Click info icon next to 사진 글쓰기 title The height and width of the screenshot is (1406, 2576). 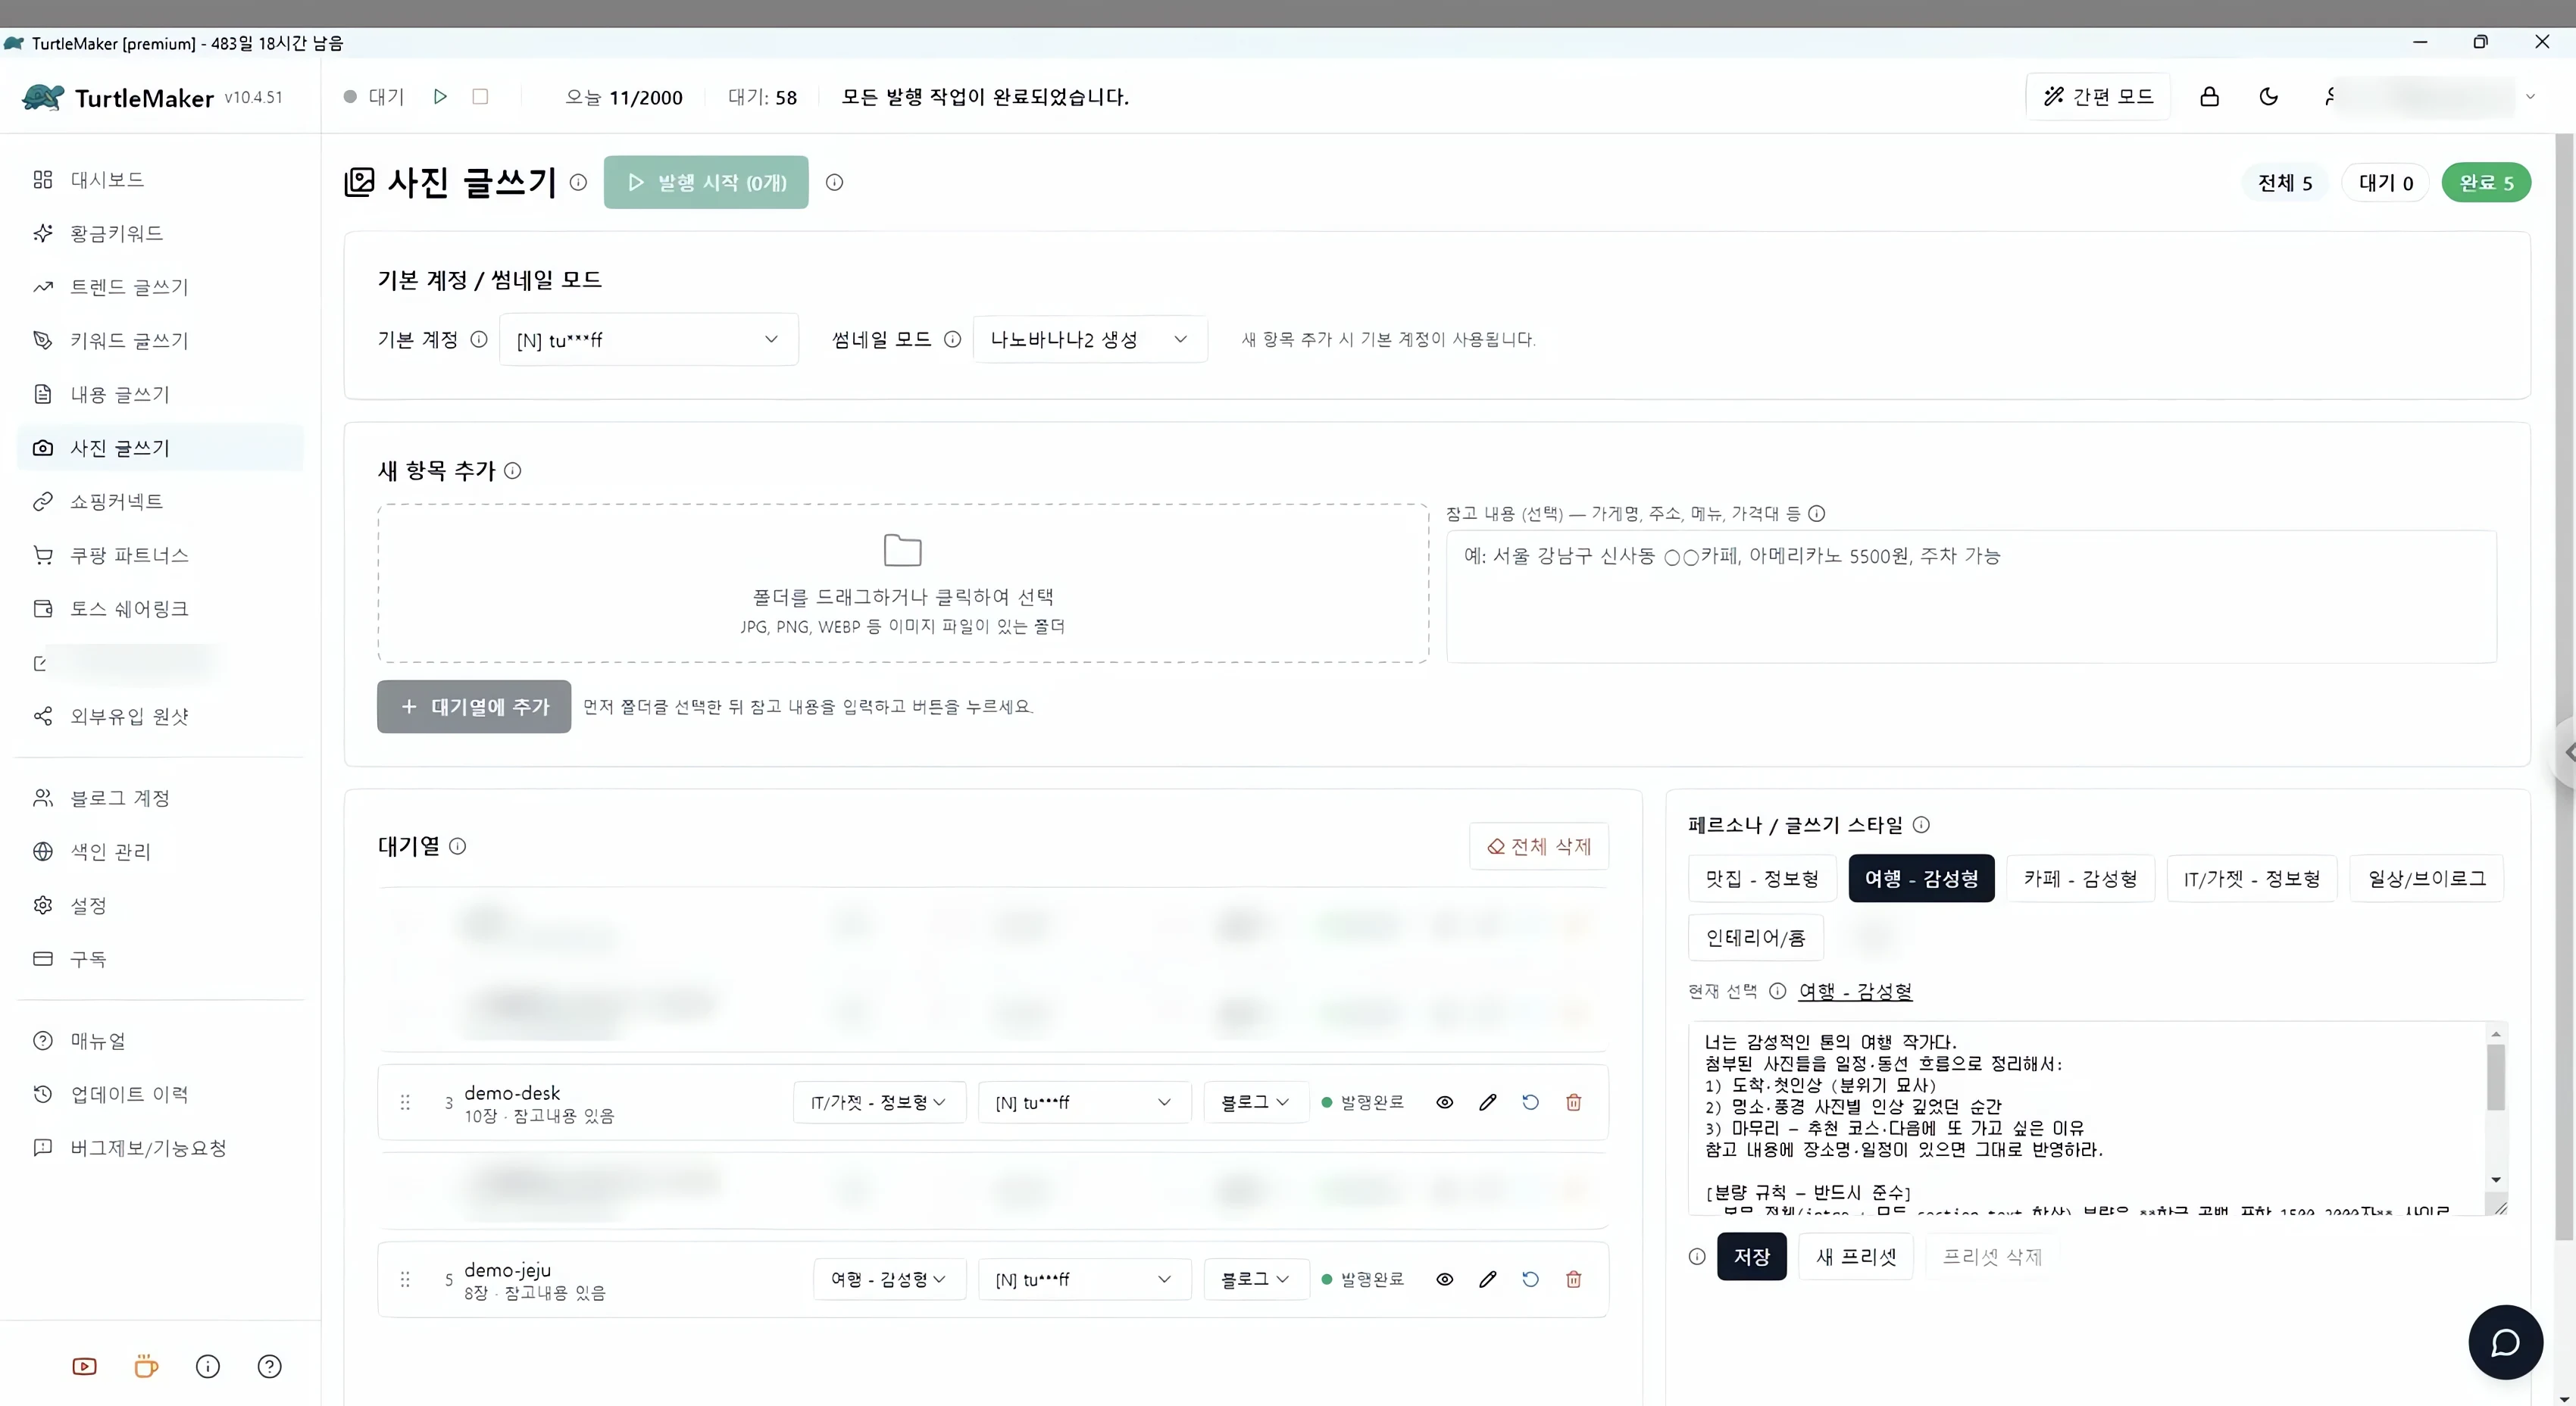(x=578, y=182)
